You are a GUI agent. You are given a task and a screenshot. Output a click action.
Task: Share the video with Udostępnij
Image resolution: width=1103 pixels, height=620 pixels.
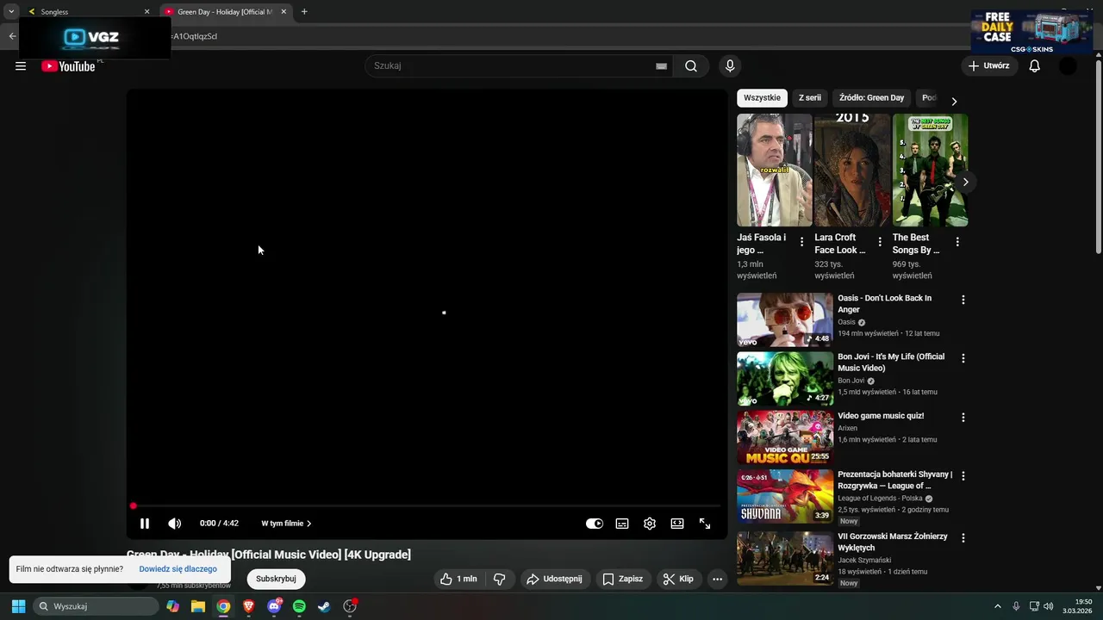click(554, 579)
